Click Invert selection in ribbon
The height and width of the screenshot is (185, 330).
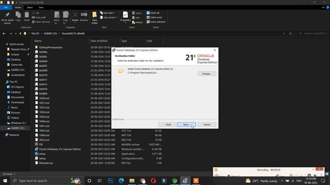(156, 22)
